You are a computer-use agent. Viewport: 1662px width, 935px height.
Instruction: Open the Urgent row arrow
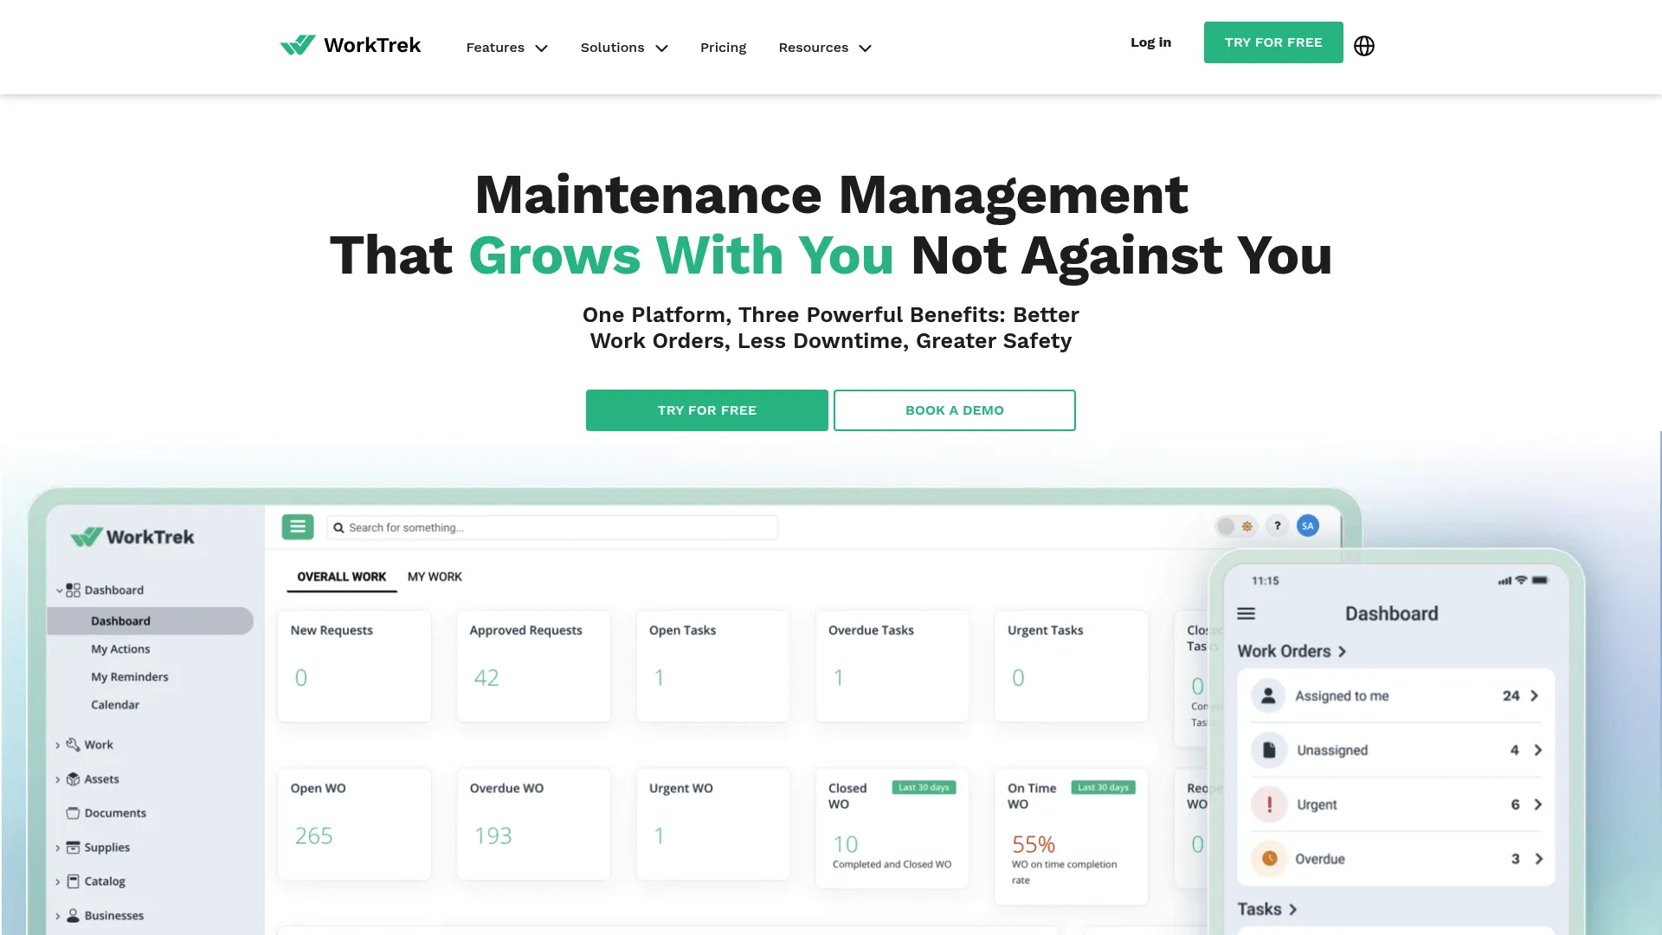tap(1537, 804)
